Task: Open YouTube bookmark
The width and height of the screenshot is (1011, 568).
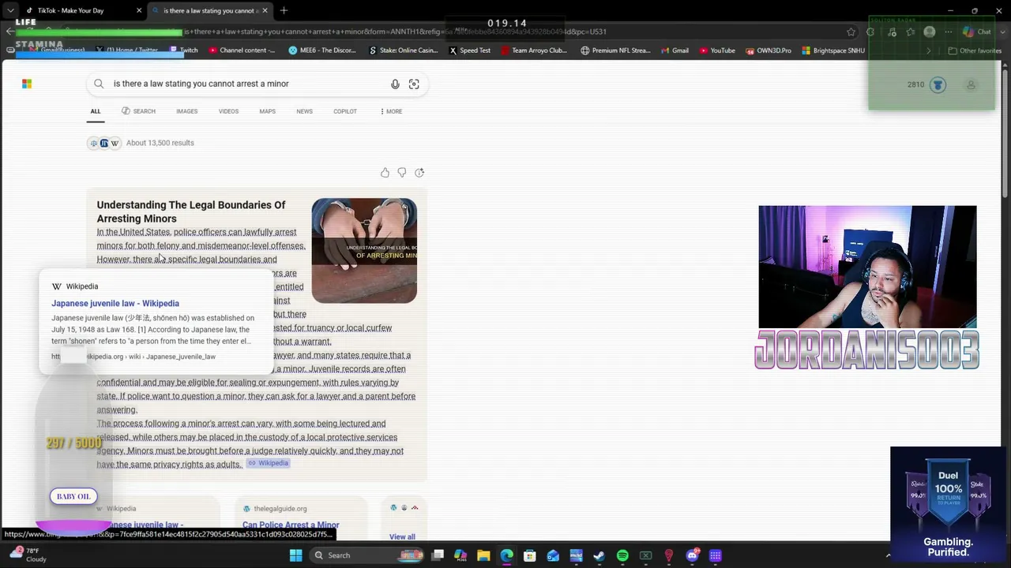Action: click(x=716, y=50)
